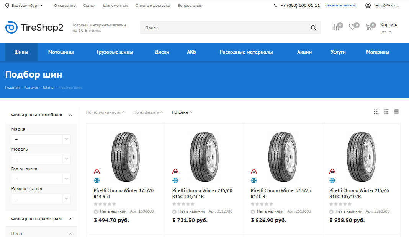Open the Екатеринбург city selector

(x=26, y=5)
